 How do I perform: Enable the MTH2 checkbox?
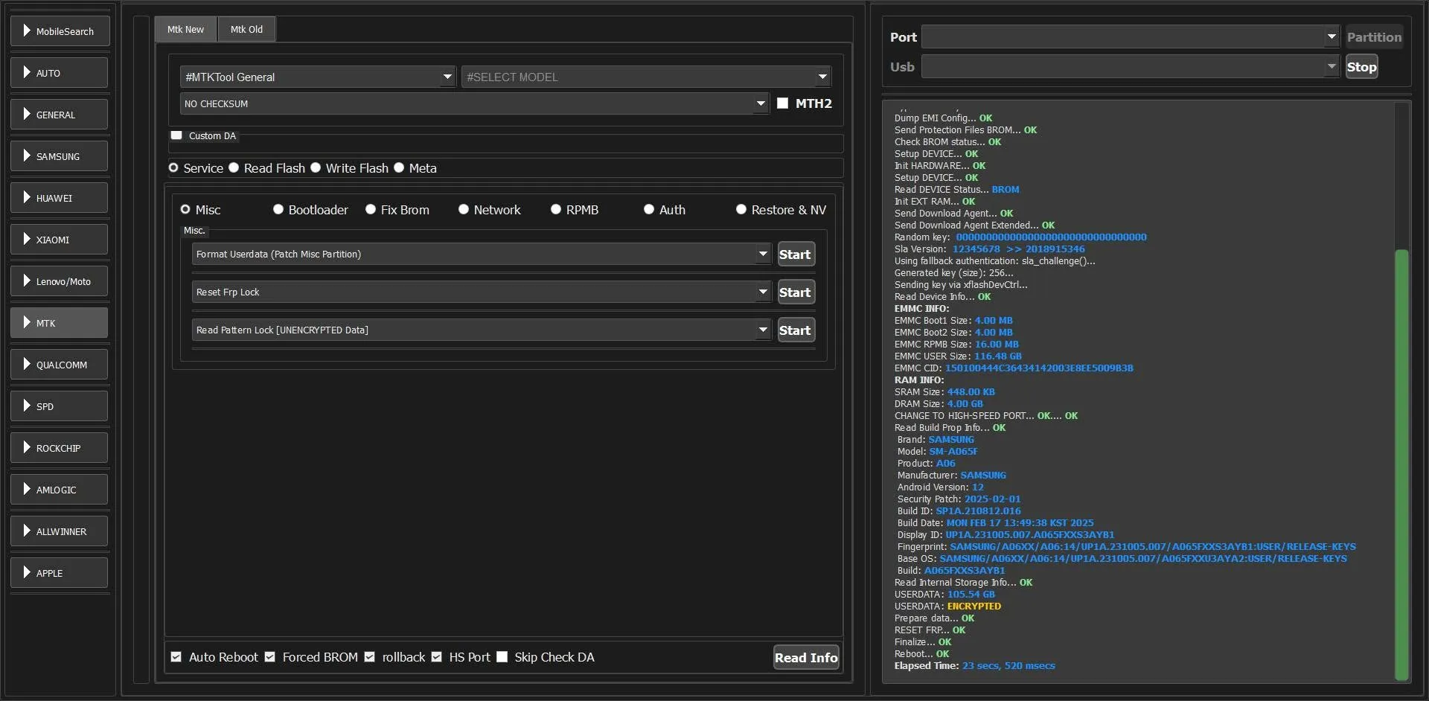(782, 103)
